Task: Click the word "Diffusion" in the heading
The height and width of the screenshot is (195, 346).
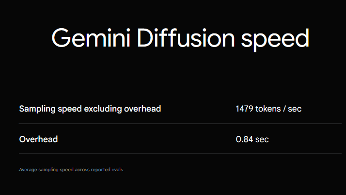Action: coord(186,37)
